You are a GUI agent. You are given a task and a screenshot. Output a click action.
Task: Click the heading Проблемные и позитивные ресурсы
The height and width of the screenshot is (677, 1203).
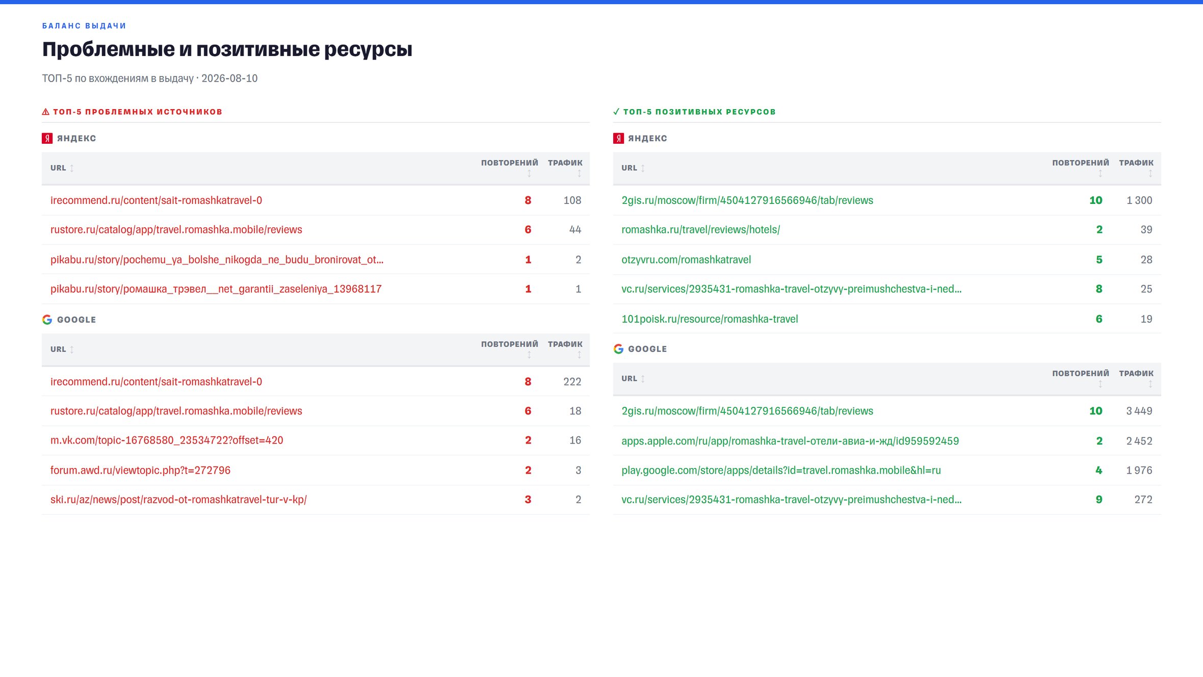pos(227,49)
